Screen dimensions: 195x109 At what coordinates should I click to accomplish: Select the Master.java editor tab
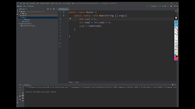[x=64, y=9]
